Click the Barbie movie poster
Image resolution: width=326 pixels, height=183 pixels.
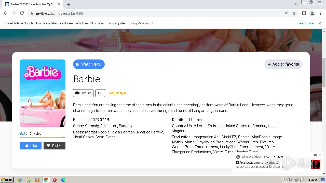[43, 93]
